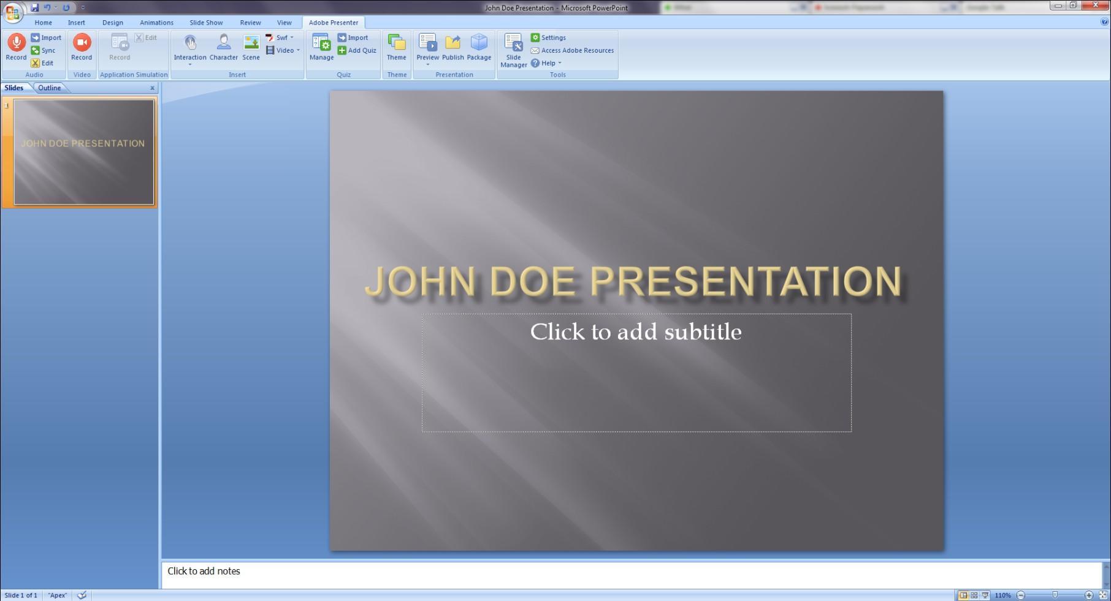This screenshot has height=601, width=1111.
Task: Expand the Preview dropdown arrow
Action: (427, 64)
